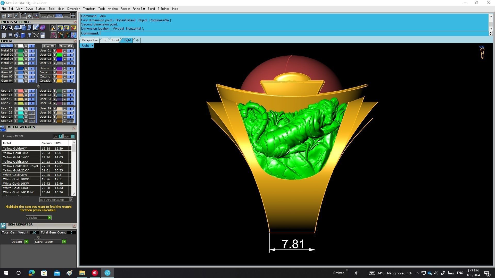Viewport: 495px width, 278px height.
Task: Expand the Right viewport name dropdown
Action: (x=92, y=46)
